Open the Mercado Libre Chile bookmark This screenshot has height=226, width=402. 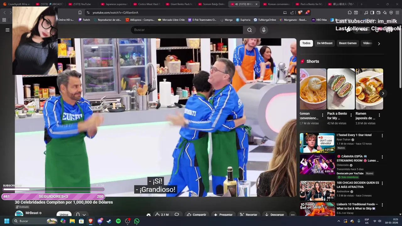(171, 20)
